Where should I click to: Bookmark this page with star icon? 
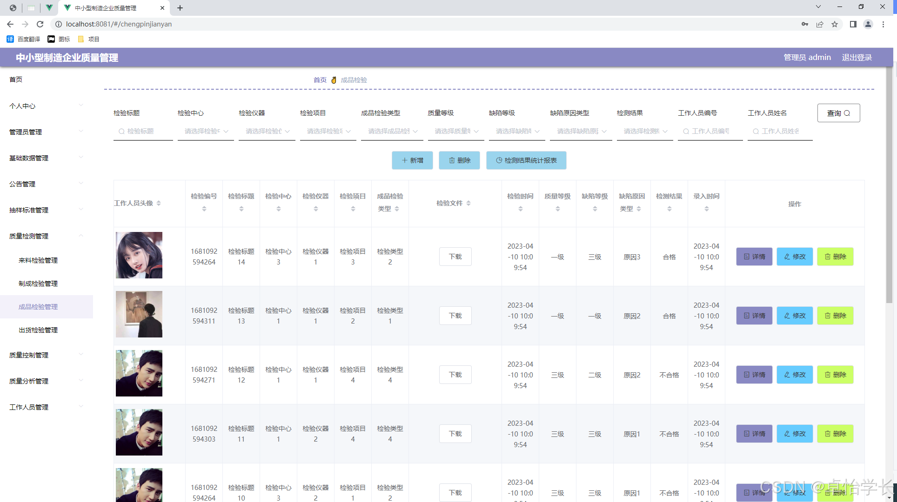point(835,24)
